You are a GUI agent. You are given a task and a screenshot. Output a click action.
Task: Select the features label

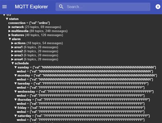click(18, 35)
